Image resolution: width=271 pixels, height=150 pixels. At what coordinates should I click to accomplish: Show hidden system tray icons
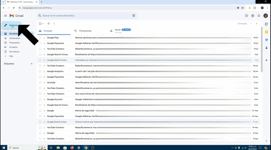232,148
